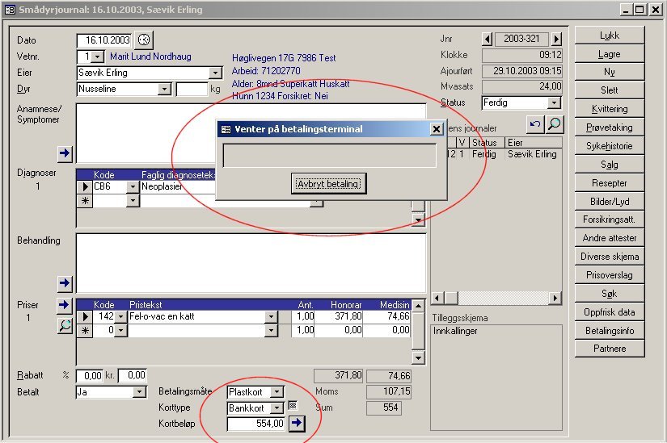Open the Status dropdown showing Ferdig
The image size is (667, 443).
[x=554, y=103]
